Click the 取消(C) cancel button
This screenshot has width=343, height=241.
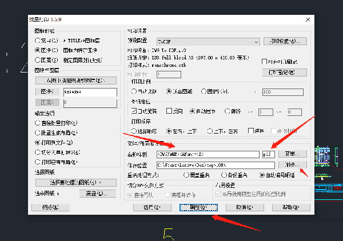point(245,207)
